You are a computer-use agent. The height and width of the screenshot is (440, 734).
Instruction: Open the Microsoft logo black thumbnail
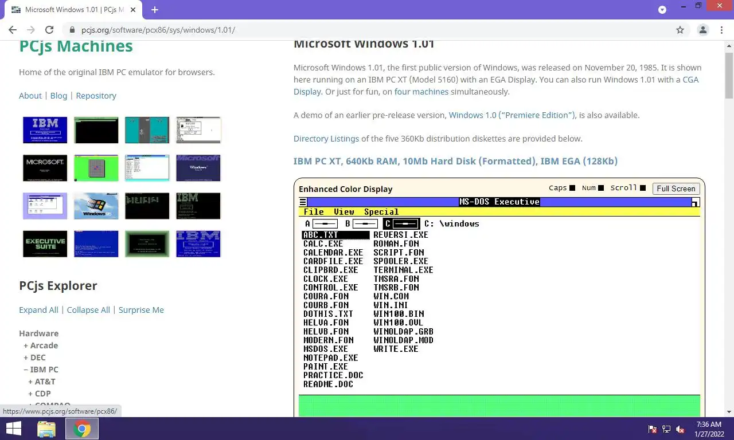point(45,168)
